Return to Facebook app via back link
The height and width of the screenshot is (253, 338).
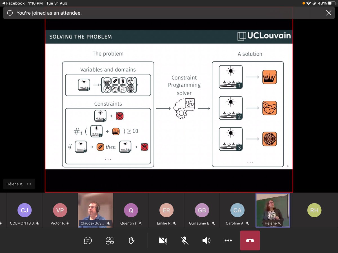pyautogui.click(x=14, y=3)
